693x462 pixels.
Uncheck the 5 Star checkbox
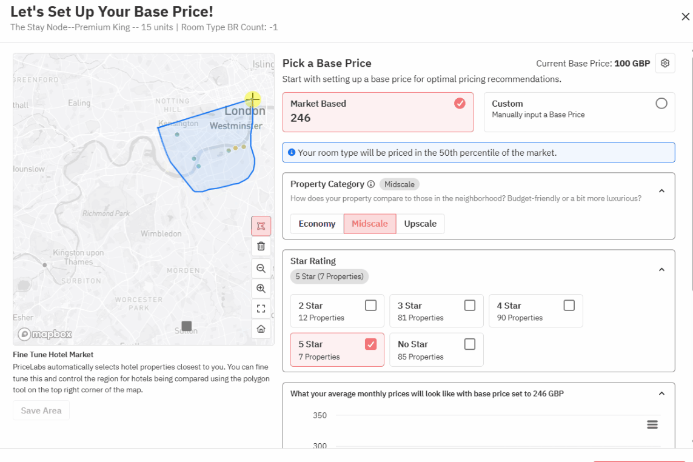pyautogui.click(x=371, y=344)
